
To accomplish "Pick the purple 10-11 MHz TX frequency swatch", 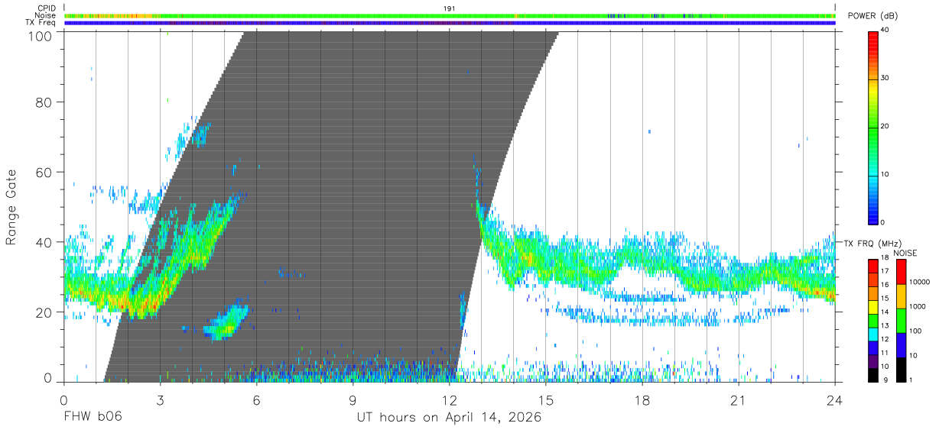I will coord(873,361).
